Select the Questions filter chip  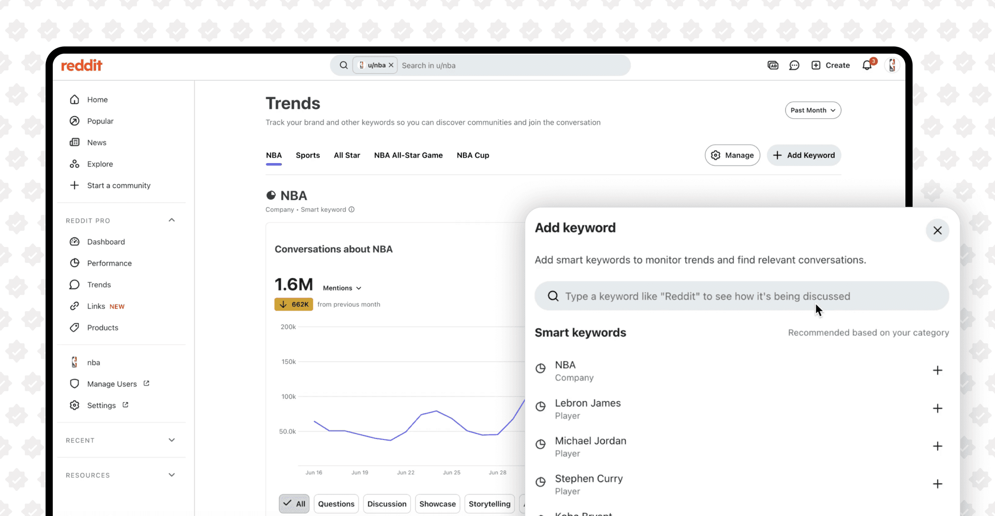(x=336, y=504)
